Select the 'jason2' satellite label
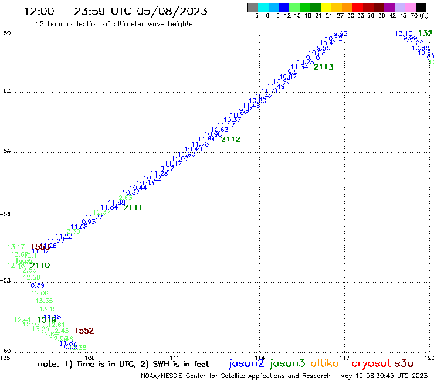The height and width of the screenshot is (381, 434). pos(246,363)
